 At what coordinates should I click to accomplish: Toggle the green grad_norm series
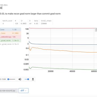pyautogui.click(x=10, y=40)
